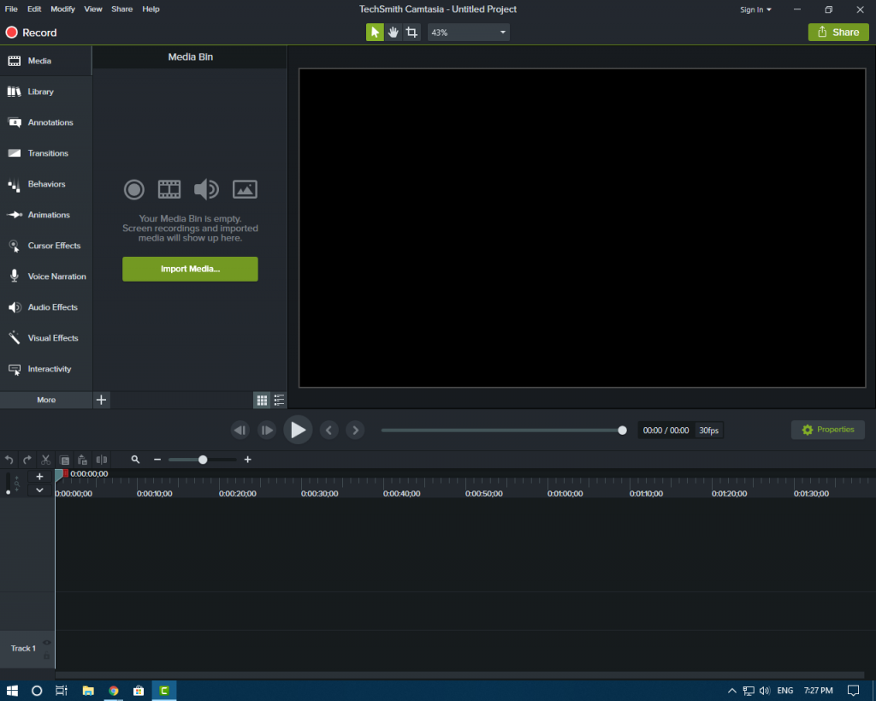Click the image icon in Media Bin
Image resolution: width=876 pixels, height=701 pixels.
point(245,189)
